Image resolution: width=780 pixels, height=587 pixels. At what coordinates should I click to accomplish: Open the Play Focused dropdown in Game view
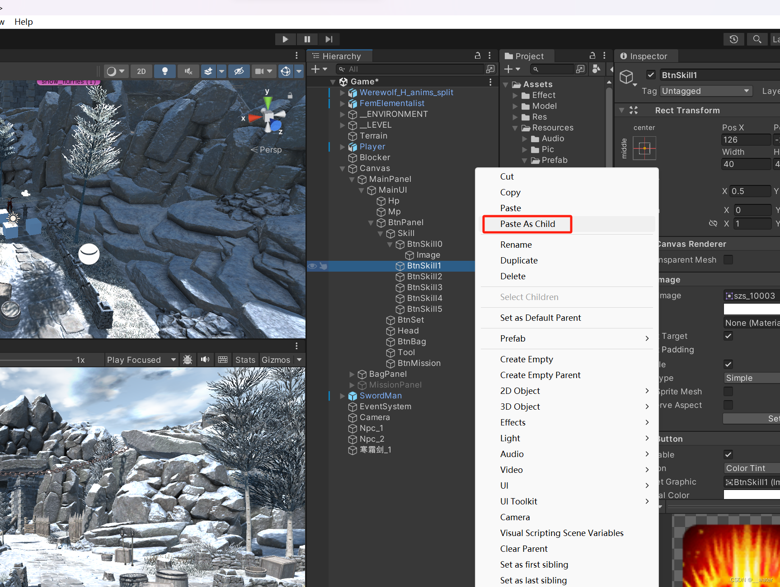(141, 360)
